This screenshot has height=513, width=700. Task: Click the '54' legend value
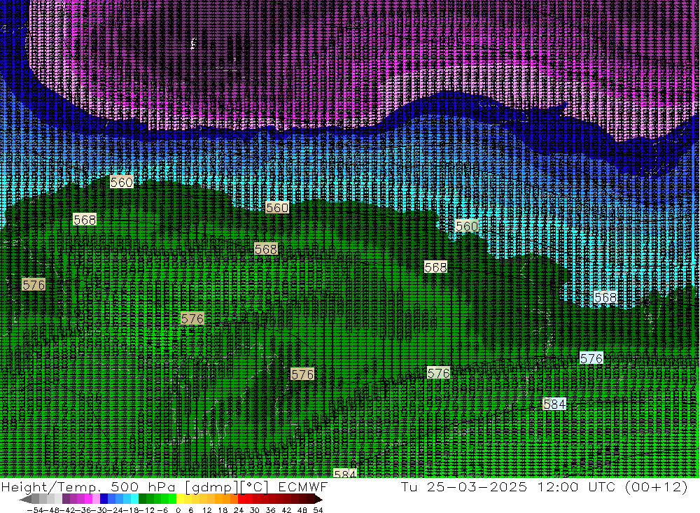tap(318, 510)
